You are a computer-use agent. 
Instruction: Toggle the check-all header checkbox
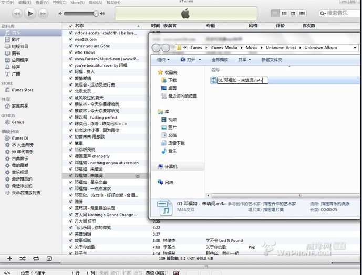[x=70, y=26]
